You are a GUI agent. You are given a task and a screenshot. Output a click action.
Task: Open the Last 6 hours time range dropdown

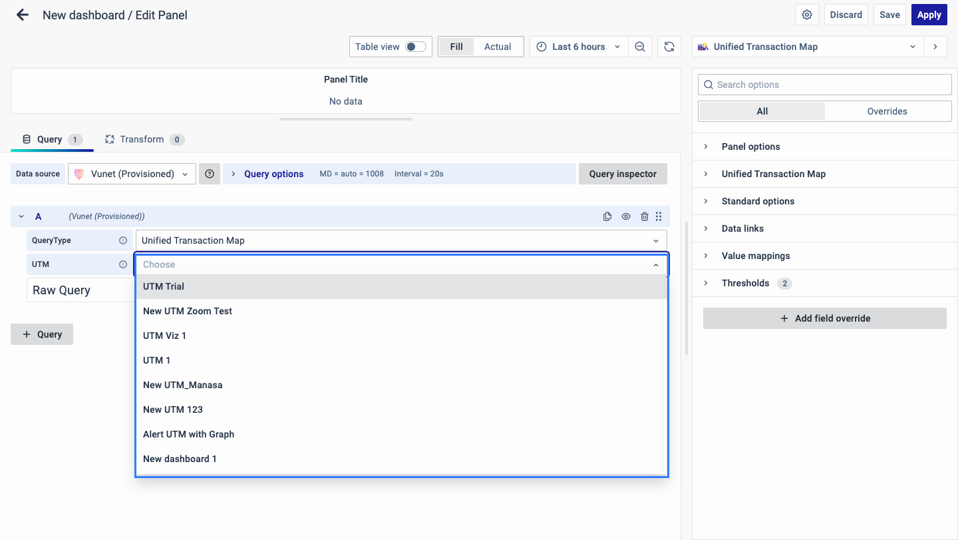pyautogui.click(x=578, y=47)
